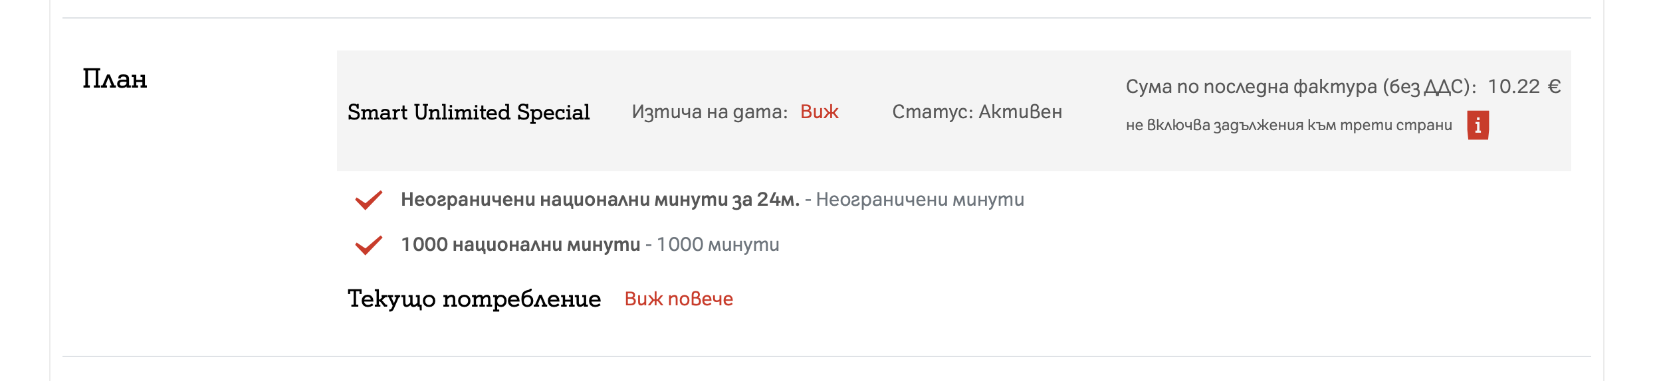Open the red 'Виж' expiry date link
The width and height of the screenshot is (1655, 381).
tap(819, 112)
